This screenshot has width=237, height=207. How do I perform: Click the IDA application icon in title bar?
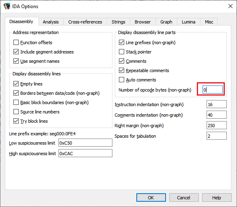pos(6,6)
